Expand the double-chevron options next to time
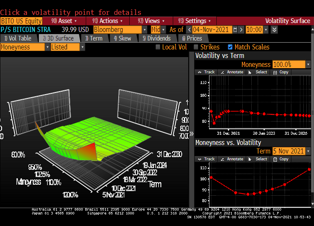Viewport: 314px width, 226px height. pos(274,29)
